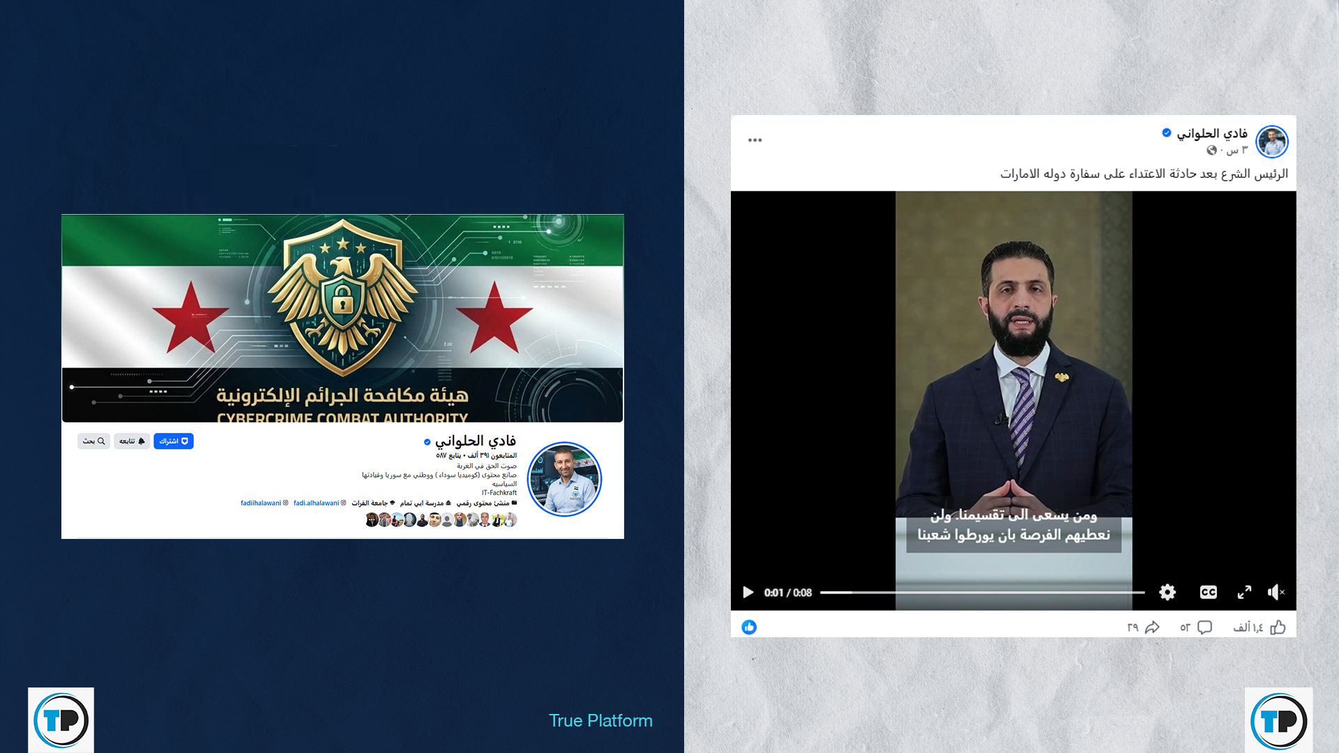The width and height of the screenshot is (1339, 753).
Task: Click the video progress bar
Action: 982,593
